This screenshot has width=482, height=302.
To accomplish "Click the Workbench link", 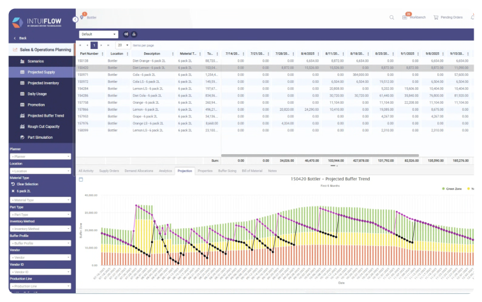I will 418,17.
